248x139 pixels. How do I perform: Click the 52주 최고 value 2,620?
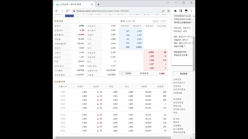(x=82, y=66)
